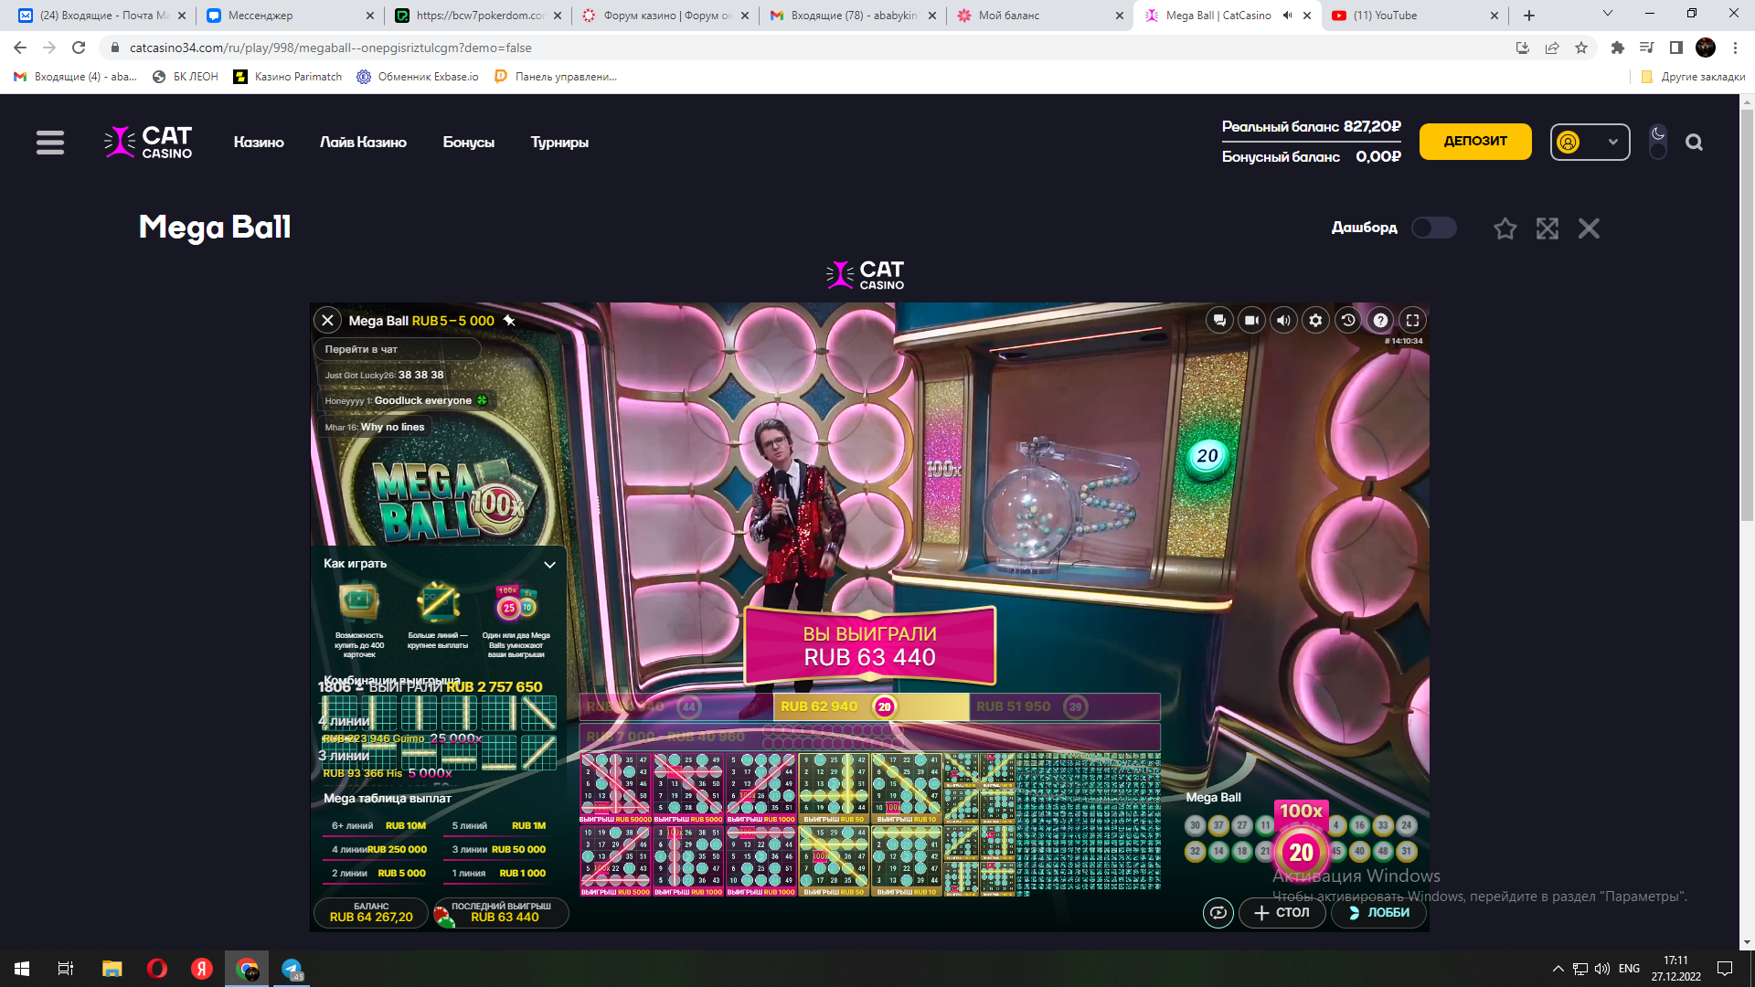Screen dimensions: 1755x987
Task: Click the ДЕПОЗИТ button
Action: 1474,141
